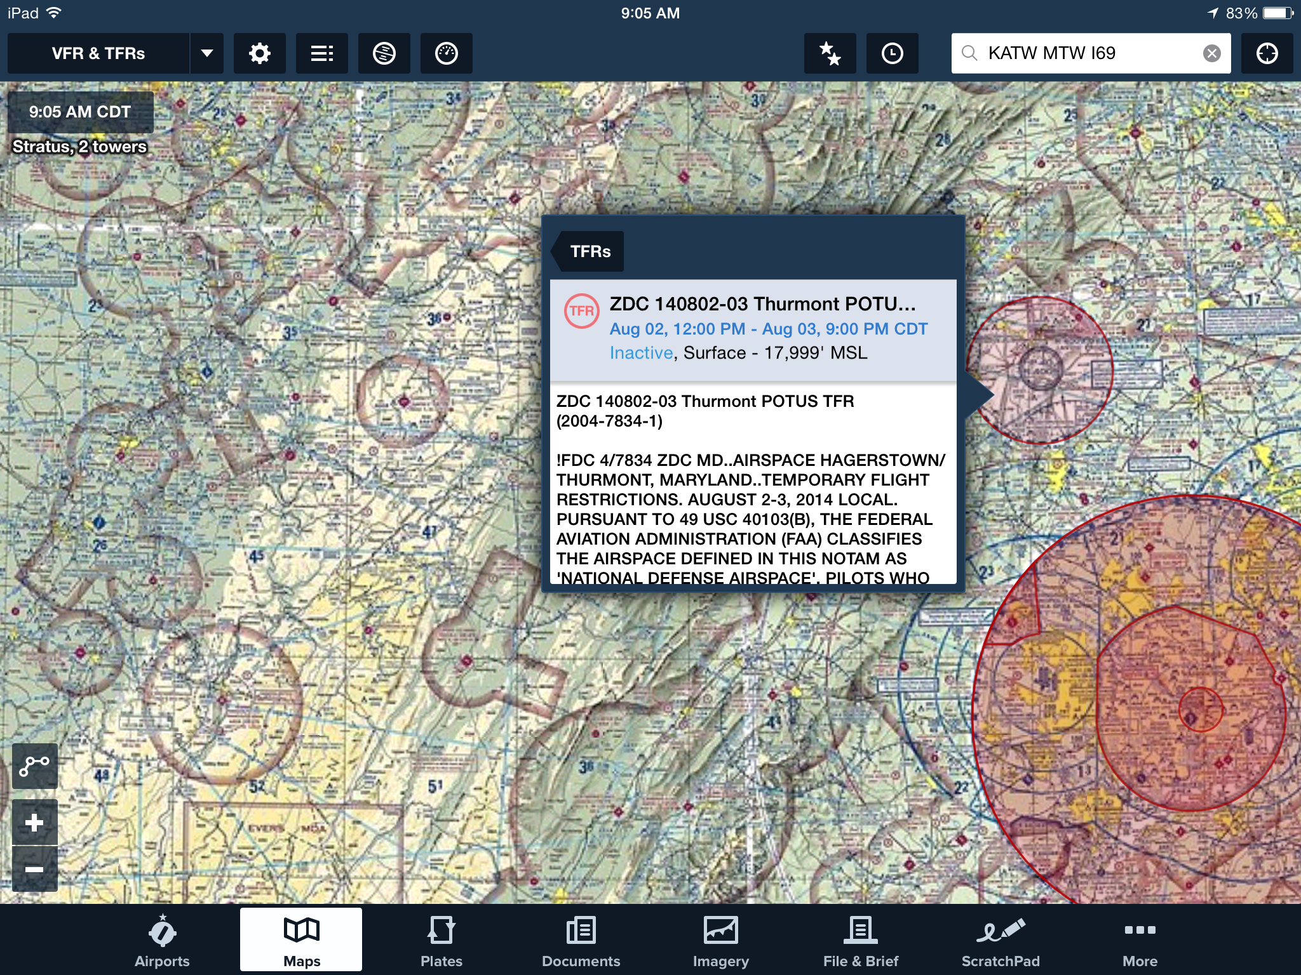Open map settings gear icon

(259, 53)
